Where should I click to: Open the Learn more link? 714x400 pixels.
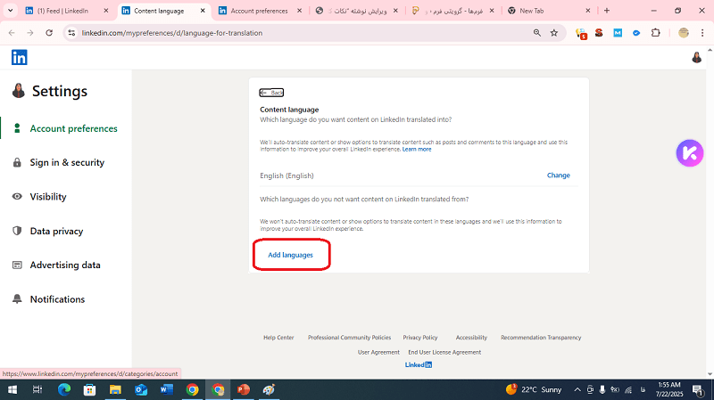click(417, 150)
